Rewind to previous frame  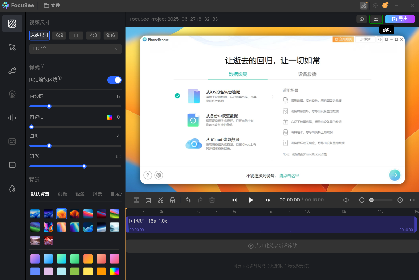[x=234, y=200]
